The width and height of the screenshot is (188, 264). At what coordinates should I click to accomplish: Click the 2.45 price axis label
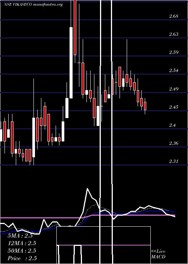coord(174,107)
